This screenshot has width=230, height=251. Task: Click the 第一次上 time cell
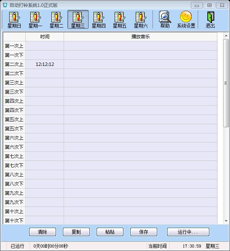click(x=45, y=46)
